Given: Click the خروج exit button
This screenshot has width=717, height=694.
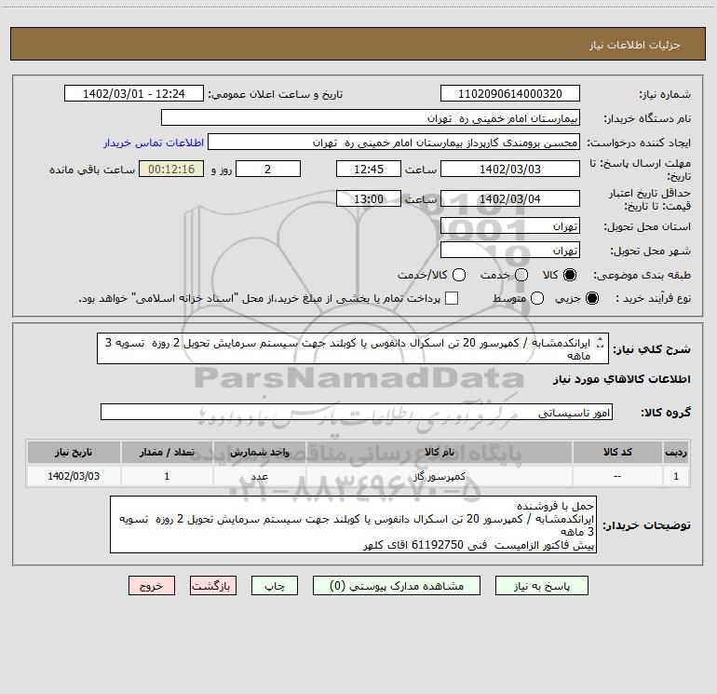Looking at the screenshot, I should 152,586.
